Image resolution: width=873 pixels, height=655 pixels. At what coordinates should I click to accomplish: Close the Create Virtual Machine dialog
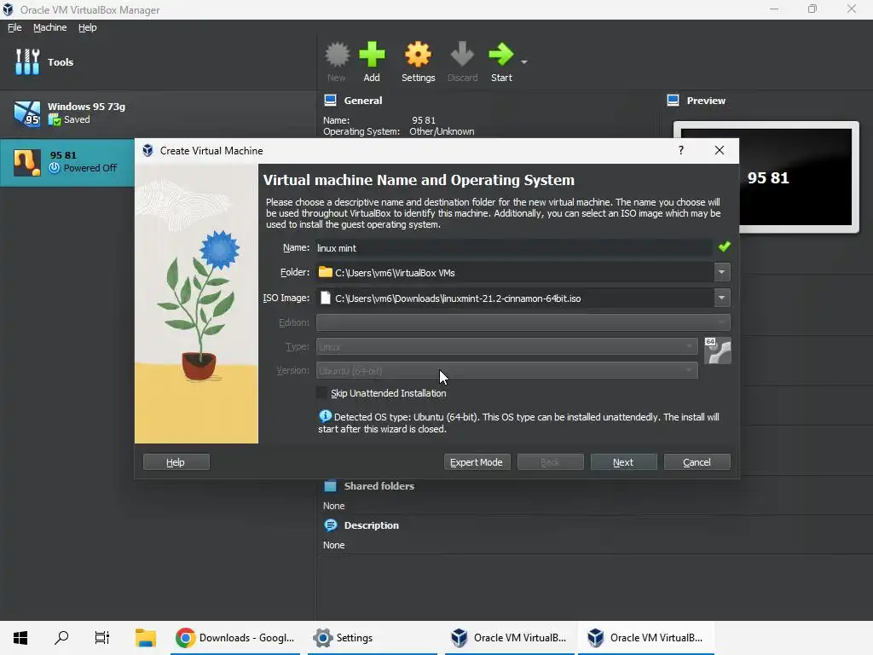coord(720,150)
